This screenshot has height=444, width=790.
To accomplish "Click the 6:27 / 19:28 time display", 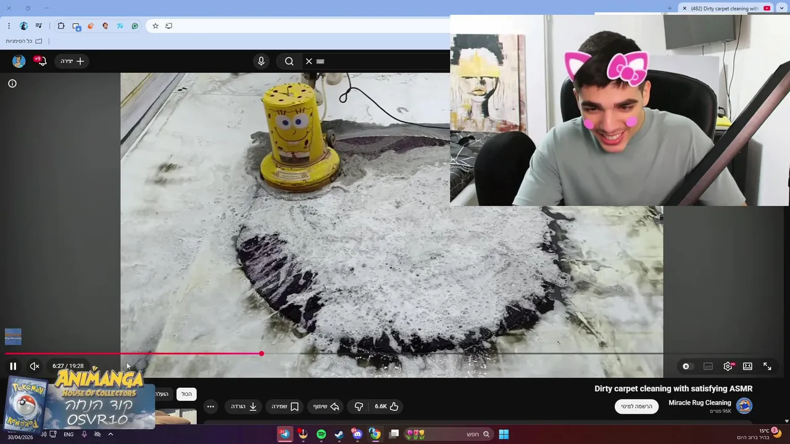I will (68, 366).
